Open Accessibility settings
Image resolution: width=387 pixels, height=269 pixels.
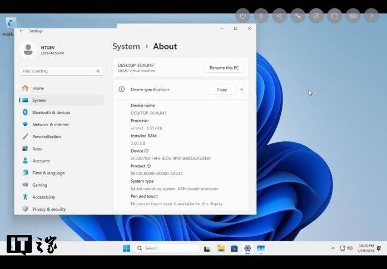click(x=61, y=197)
